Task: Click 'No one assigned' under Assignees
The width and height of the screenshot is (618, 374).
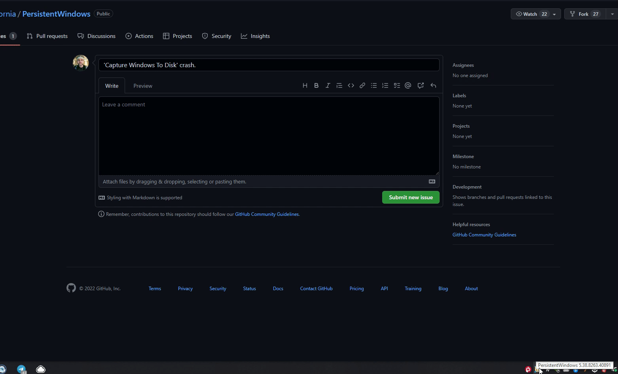Action: (470, 76)
